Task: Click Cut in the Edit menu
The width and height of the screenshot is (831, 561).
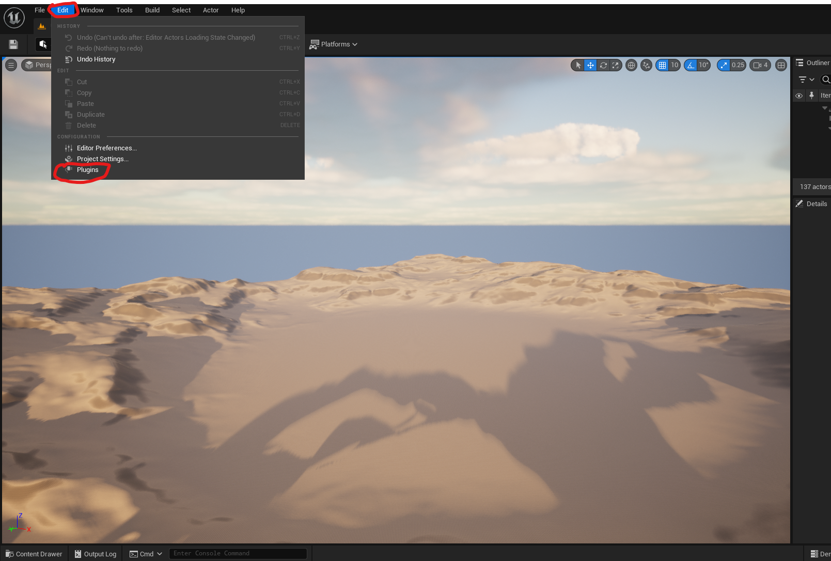Action: click(178, 82)
